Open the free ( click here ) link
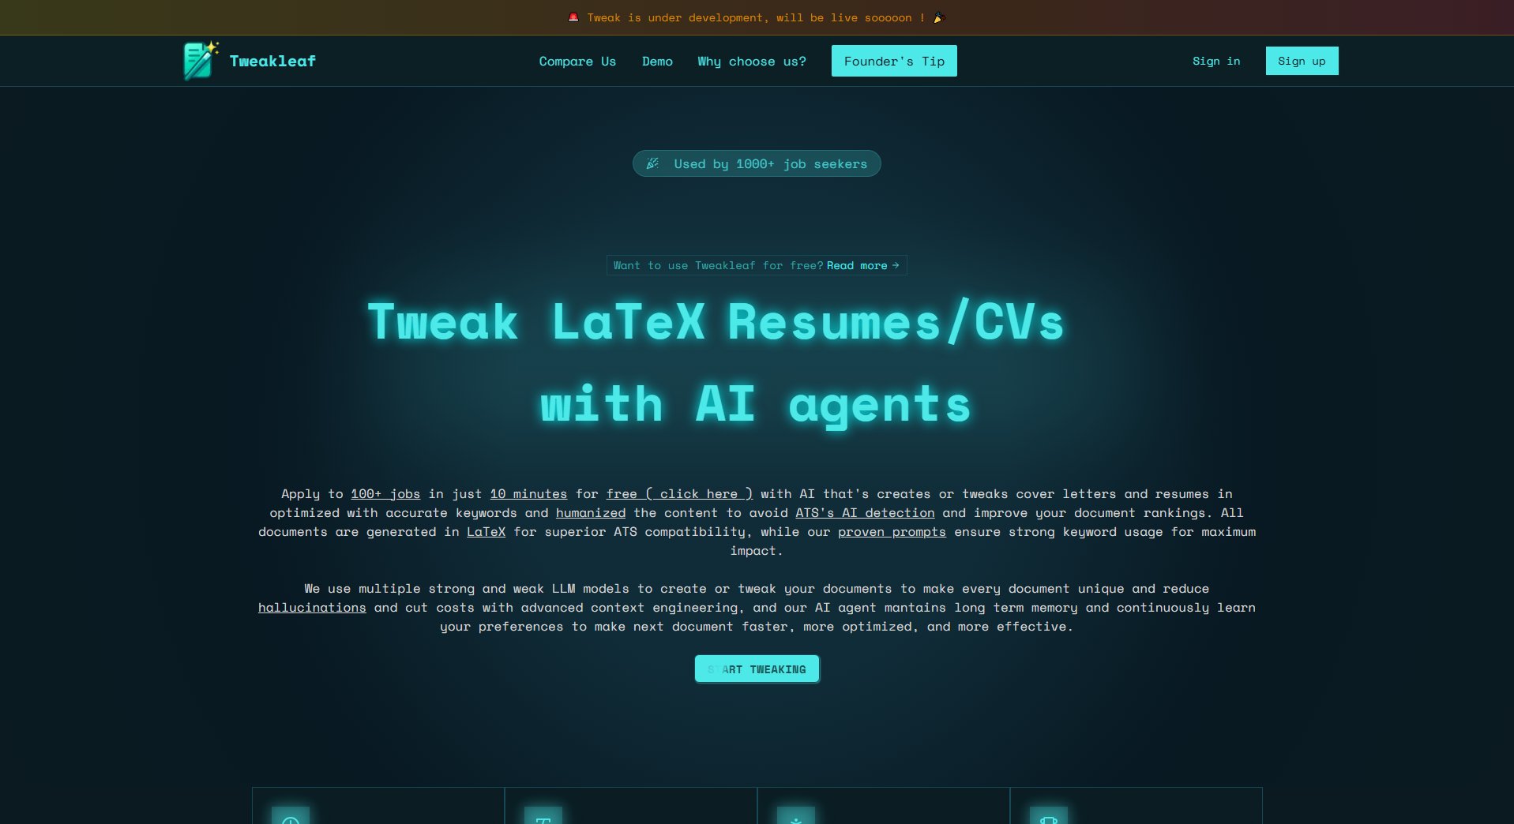 coord(679,493)
